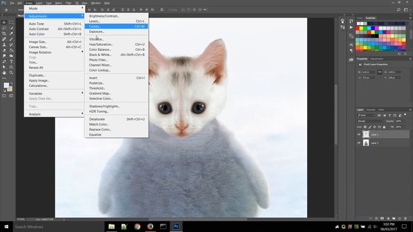Select the Hand tool
This screenshot has height=232, width=413.
point(4,73)
